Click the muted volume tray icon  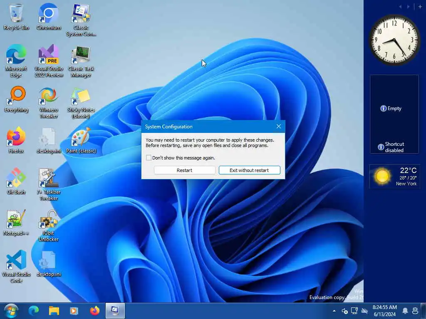[344, 311]
